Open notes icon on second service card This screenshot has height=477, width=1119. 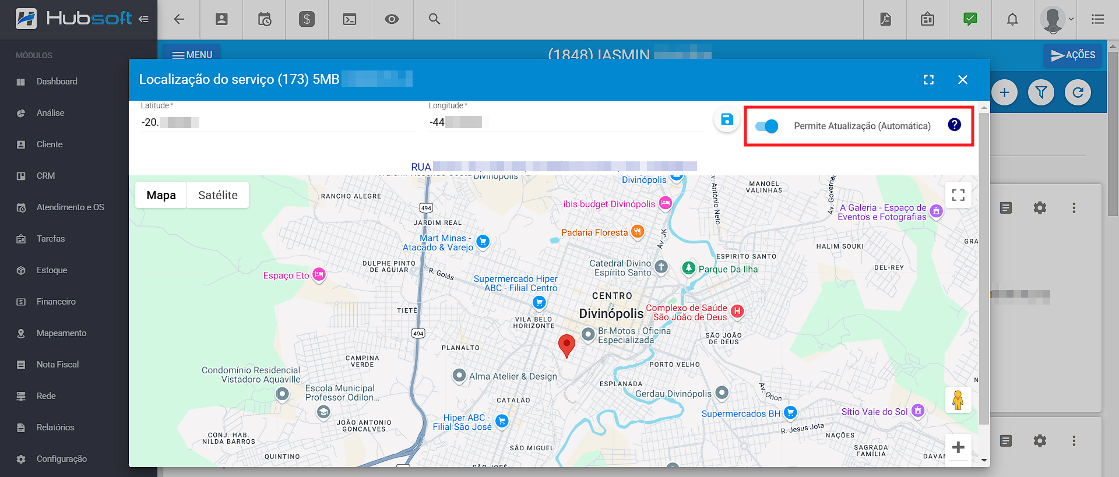coord(1006,441)
